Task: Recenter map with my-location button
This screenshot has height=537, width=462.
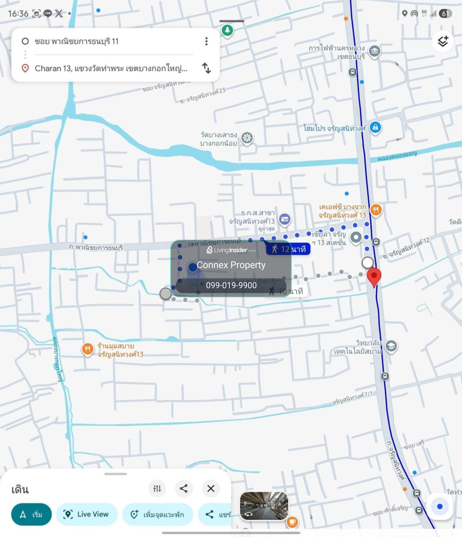Action: 440,506
